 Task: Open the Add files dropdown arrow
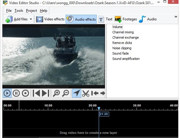point(31,19)
